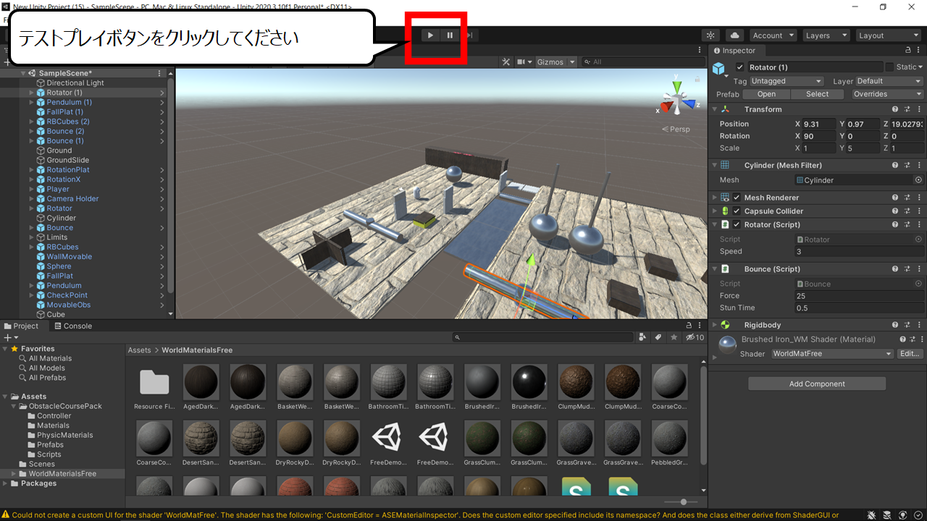927x521 pixels.
Task: Collapse the ObstacleCoursePack folder
Action: [13, 407]
